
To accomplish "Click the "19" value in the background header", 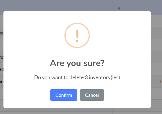I will [x=118, y=9].
